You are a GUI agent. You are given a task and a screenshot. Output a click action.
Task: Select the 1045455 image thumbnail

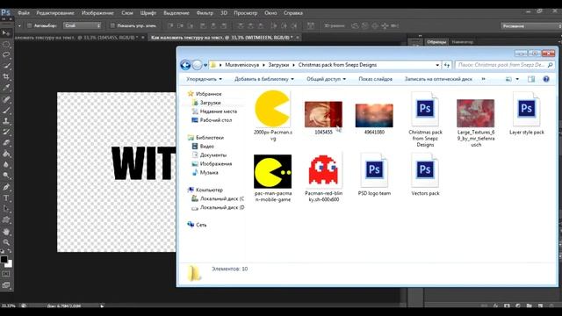(x=323, y=114)
